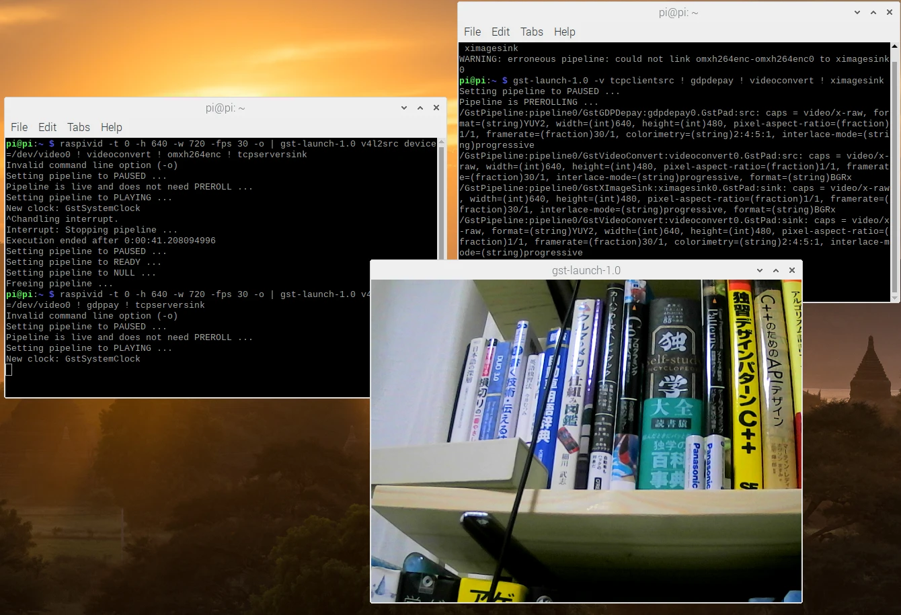
Task: Open the Help menu in the left terminal
Action: click(x=111, y=127)
